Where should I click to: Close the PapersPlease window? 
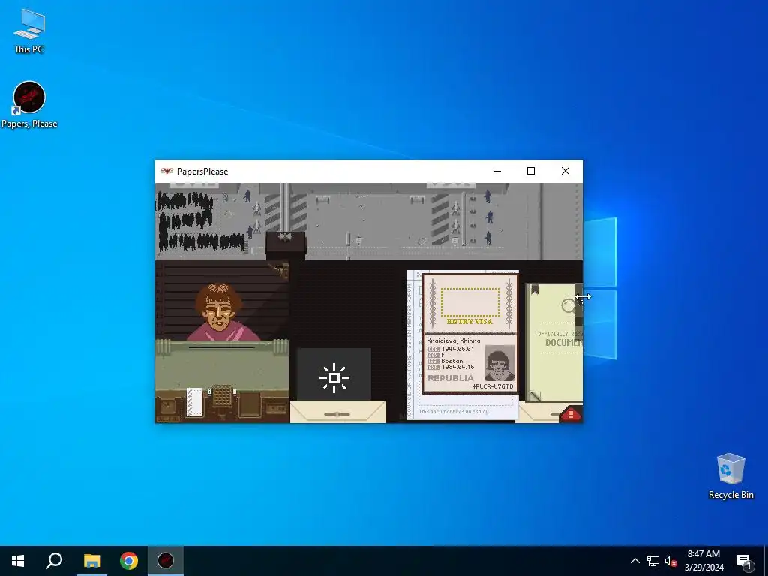tap(565, 171)
